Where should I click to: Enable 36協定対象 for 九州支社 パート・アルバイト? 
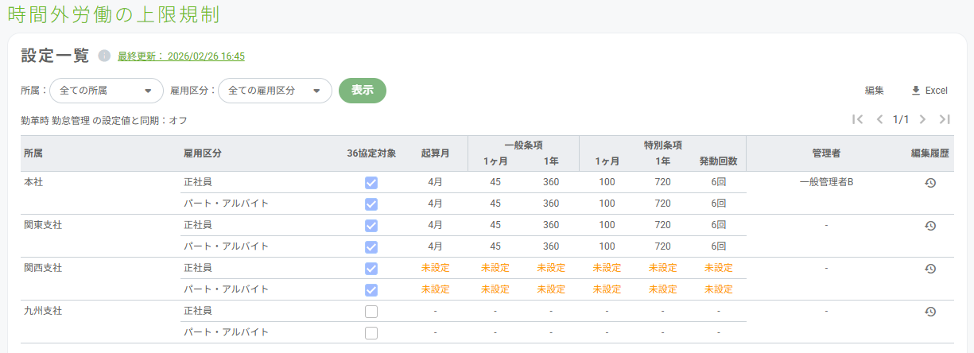[x=371, y=333]
